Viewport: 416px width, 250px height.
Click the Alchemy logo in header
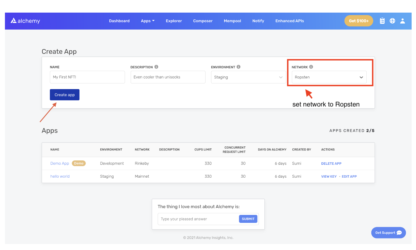coord(25,21)
